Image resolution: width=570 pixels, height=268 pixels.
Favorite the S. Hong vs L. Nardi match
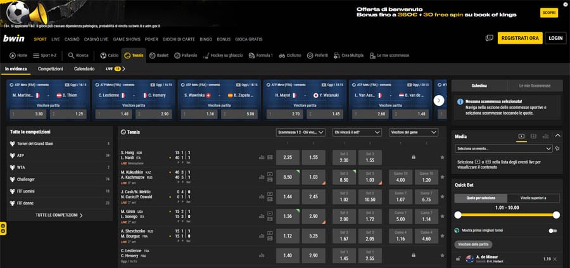tap(442, 158)
